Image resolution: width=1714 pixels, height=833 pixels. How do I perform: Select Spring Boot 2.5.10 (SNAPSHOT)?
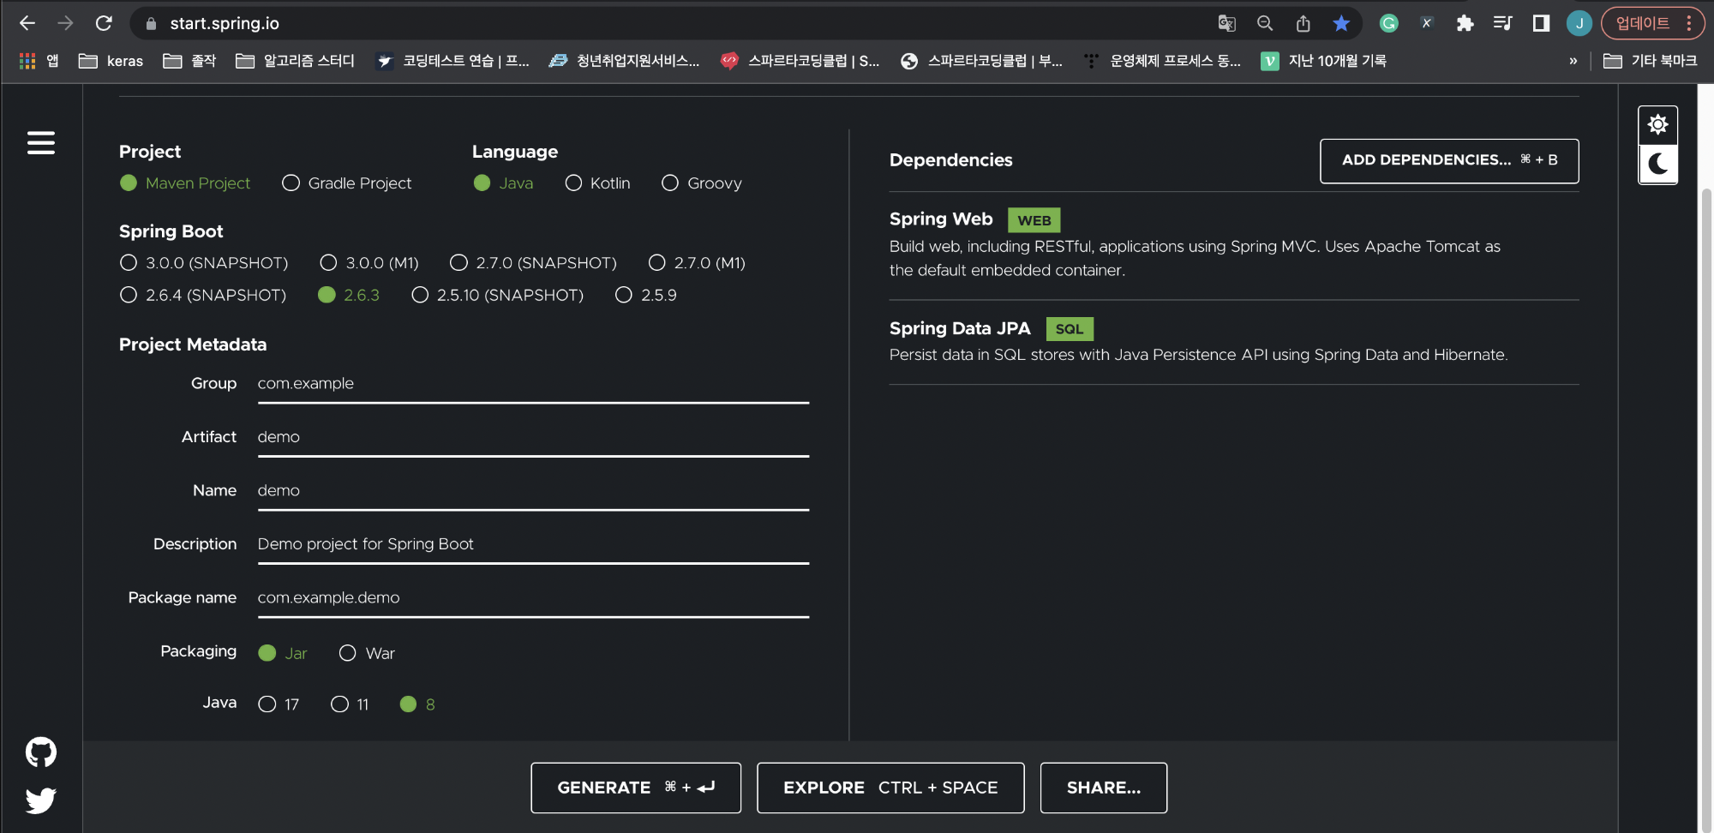498,295
